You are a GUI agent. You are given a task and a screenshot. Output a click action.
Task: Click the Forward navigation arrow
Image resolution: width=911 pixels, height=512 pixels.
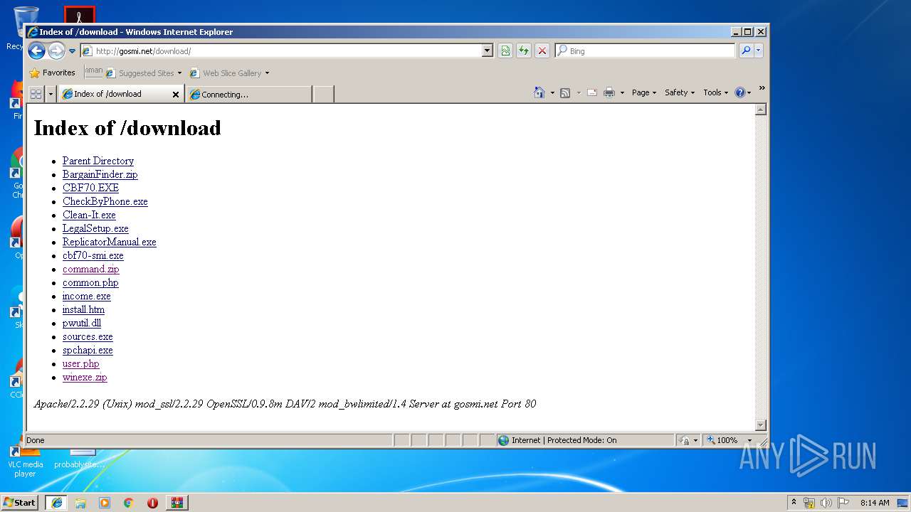pos(56,50)
